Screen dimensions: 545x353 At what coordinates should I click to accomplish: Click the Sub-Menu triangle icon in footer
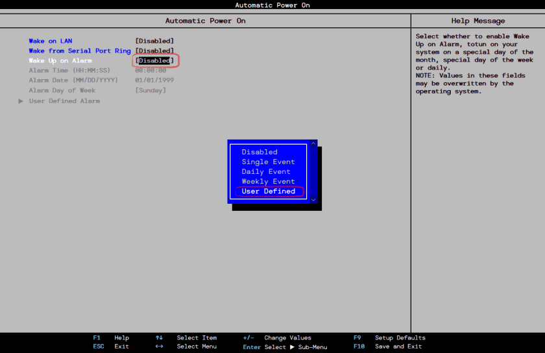click(x=293, y=347)
